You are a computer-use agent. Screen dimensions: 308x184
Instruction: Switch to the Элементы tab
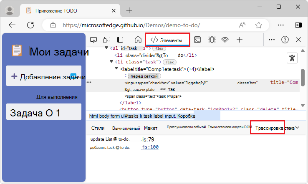(167, 40)
